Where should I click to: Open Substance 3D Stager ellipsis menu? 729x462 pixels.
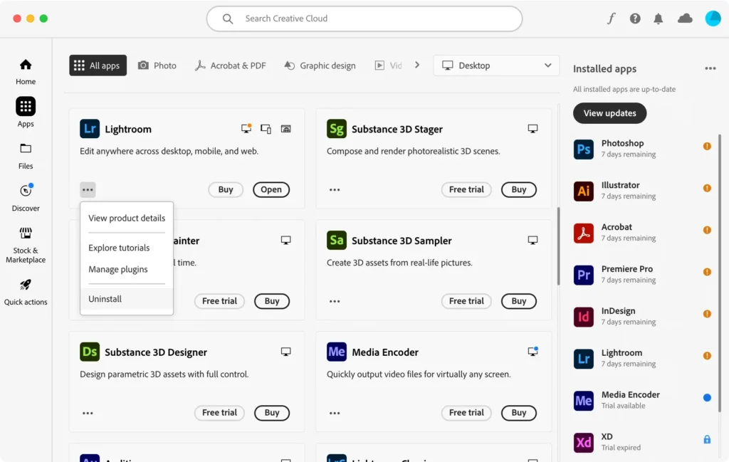pos(335,189)
